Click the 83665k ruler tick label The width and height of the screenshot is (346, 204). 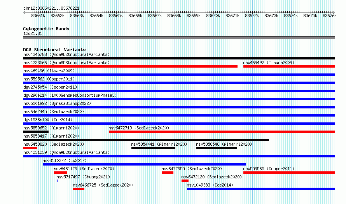pos(116,16)
